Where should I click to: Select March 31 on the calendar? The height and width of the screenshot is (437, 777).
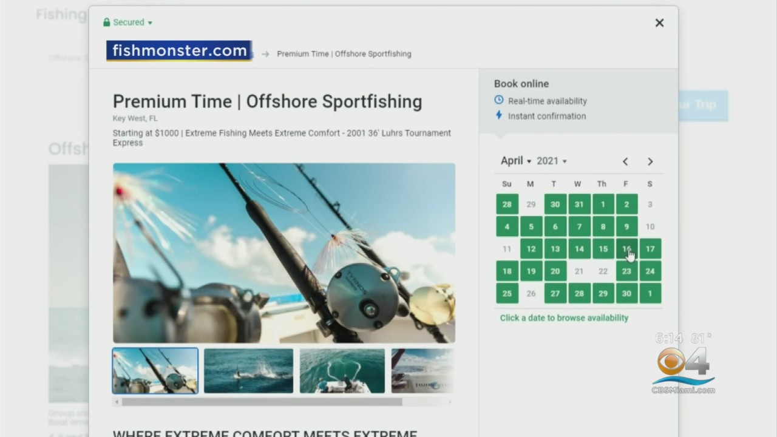(579, 205)
